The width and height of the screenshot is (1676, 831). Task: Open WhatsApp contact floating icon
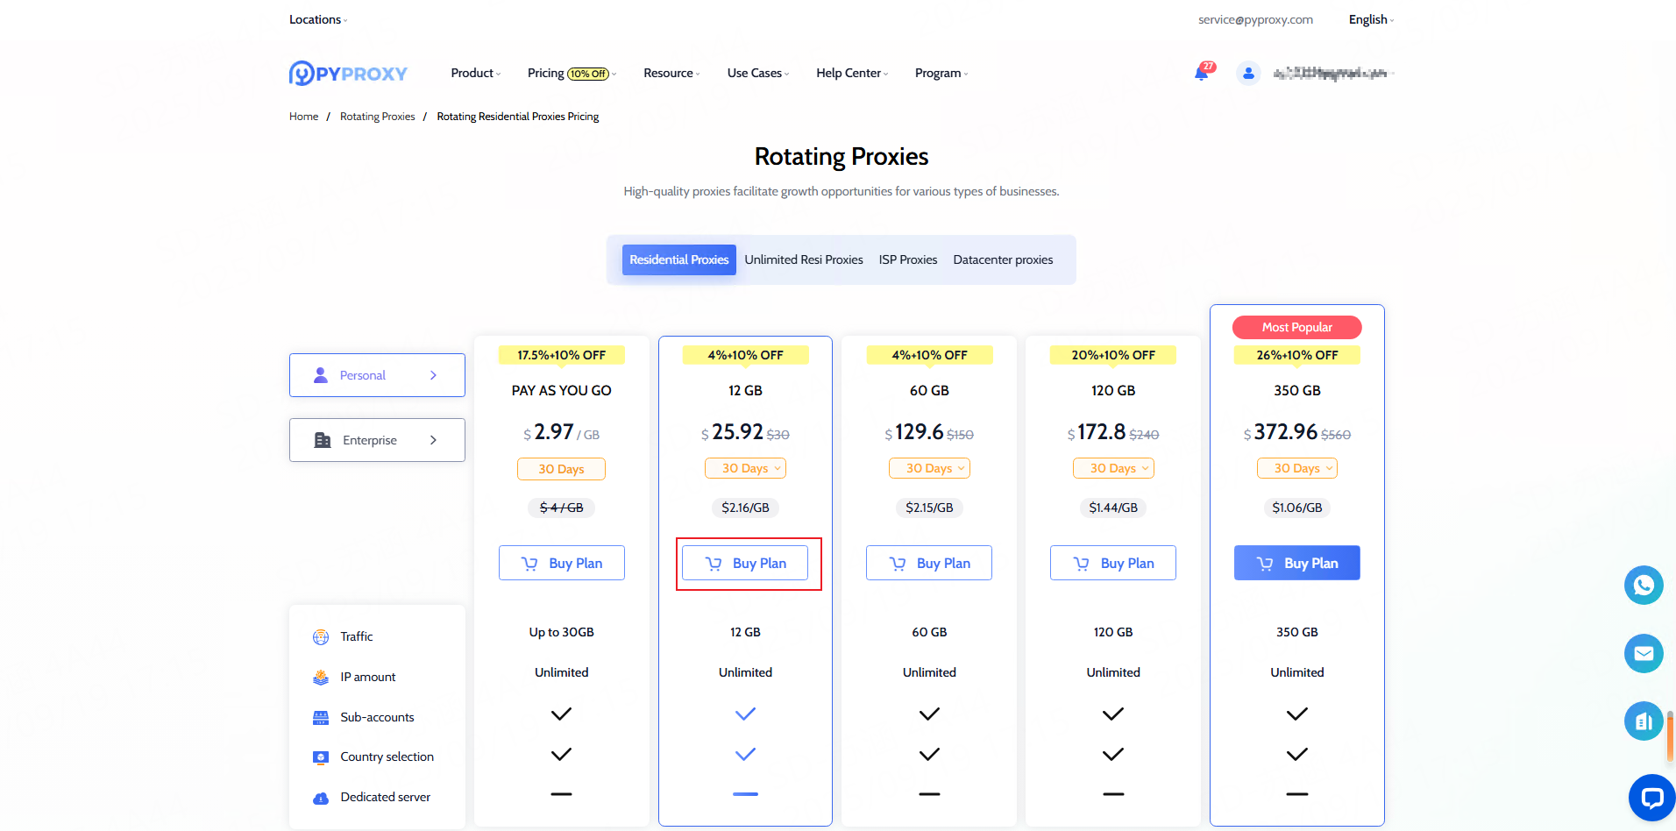pyautogui.click(x=1643, y=586)
